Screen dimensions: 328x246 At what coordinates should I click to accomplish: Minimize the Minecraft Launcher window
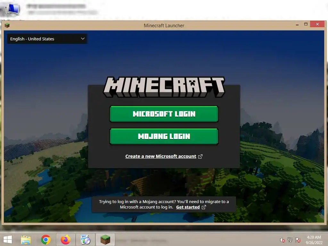coord(297,25)
